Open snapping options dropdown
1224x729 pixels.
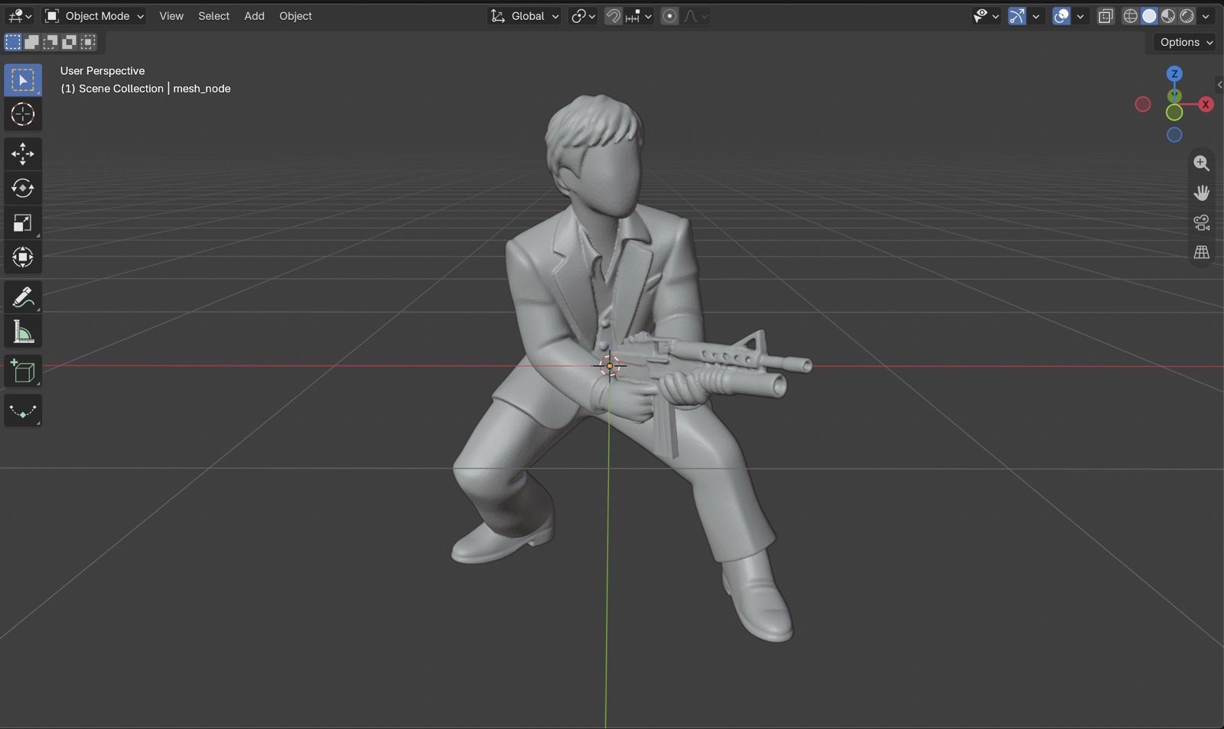tap(639, 16)
